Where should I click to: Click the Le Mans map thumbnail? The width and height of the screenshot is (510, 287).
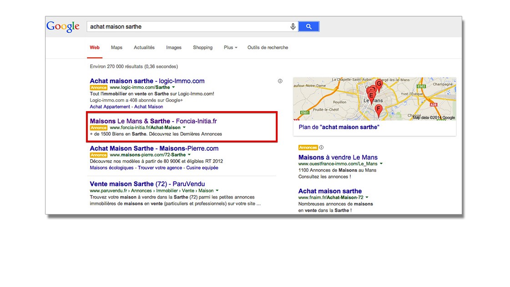tap(374, 99)
